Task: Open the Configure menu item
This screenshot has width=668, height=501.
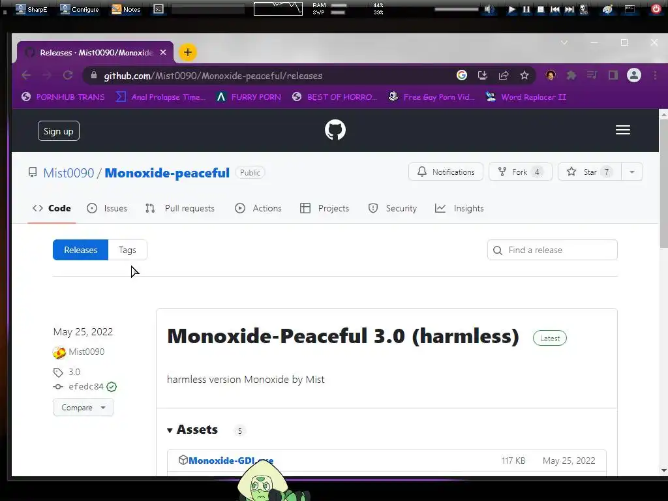Action: 79,9
